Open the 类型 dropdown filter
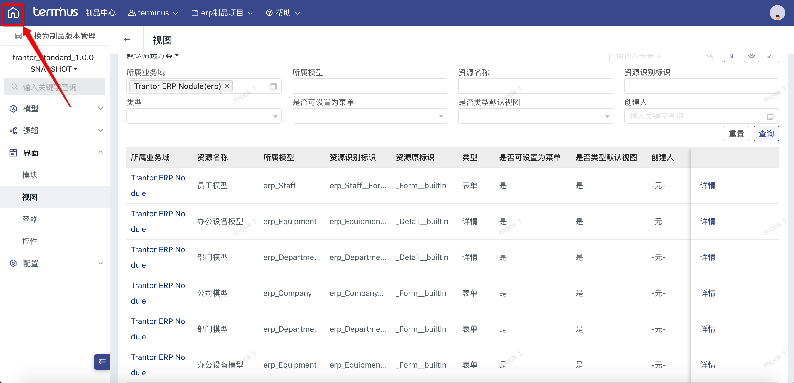This screenshot has height=383, width=794. (203, 116)
